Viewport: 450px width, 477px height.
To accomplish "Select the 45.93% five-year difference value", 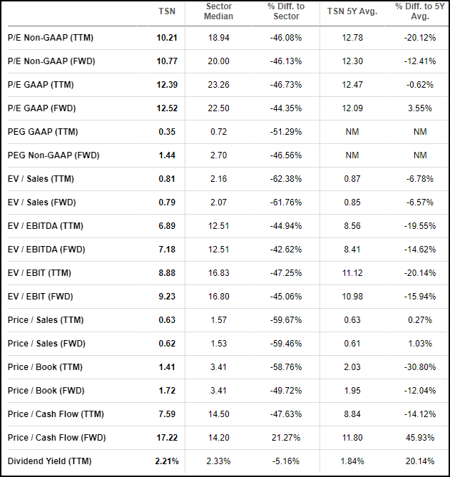I will [420, 438].
